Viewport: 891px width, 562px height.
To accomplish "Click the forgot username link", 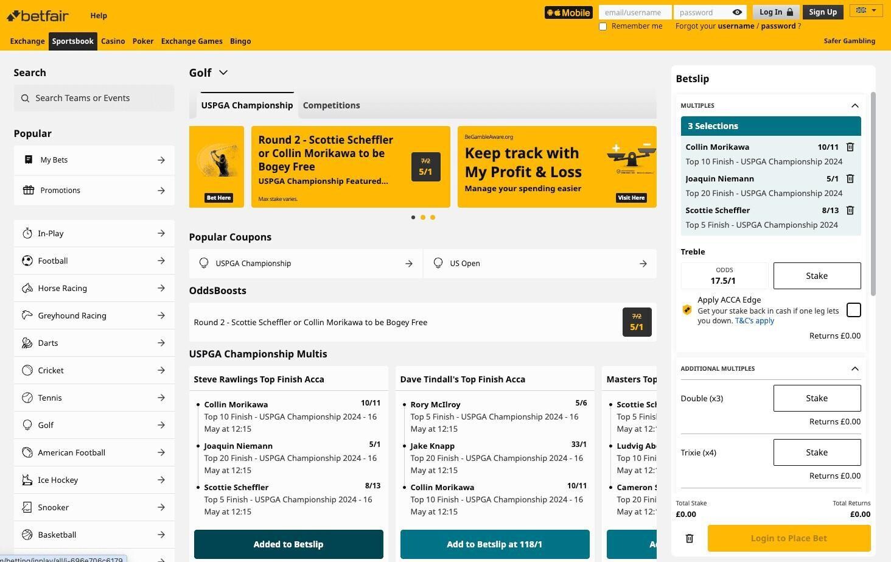I will [x=736, y=26].
